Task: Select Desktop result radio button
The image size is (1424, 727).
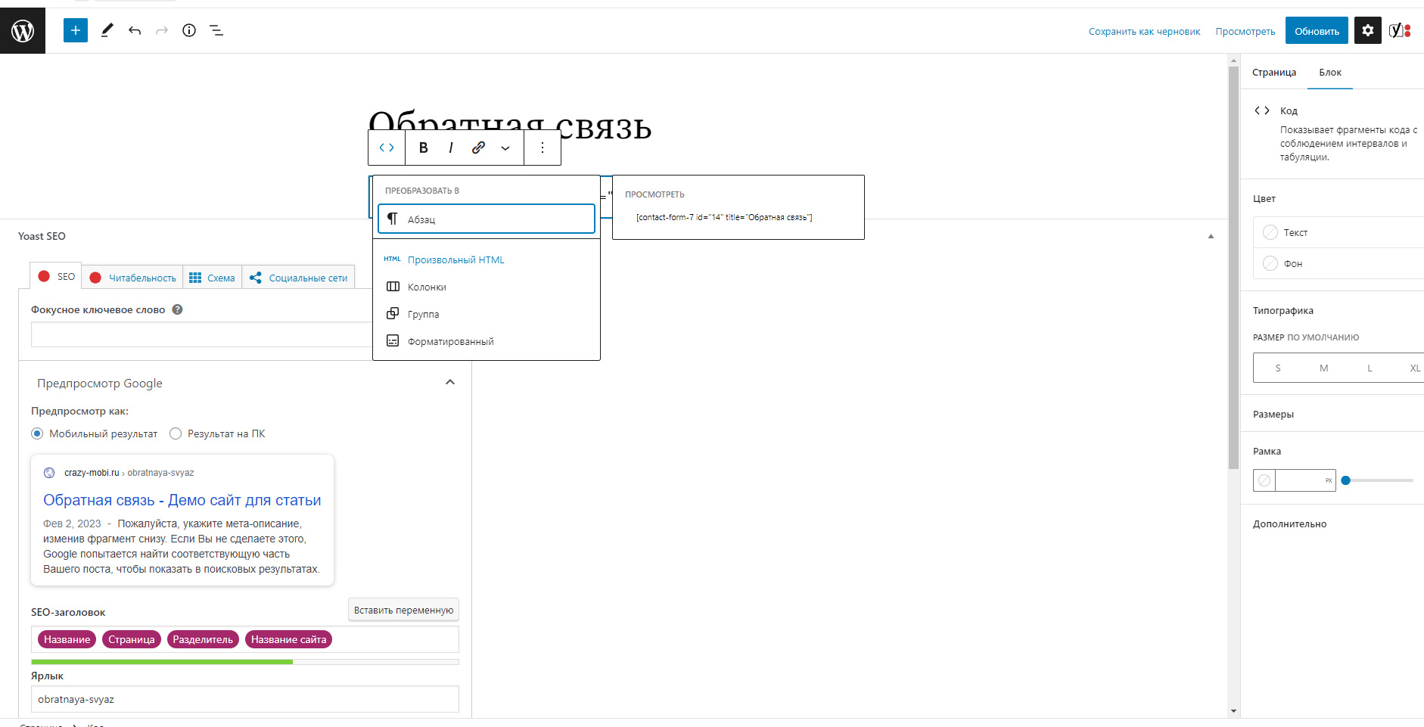Action: tap(176, 433)
